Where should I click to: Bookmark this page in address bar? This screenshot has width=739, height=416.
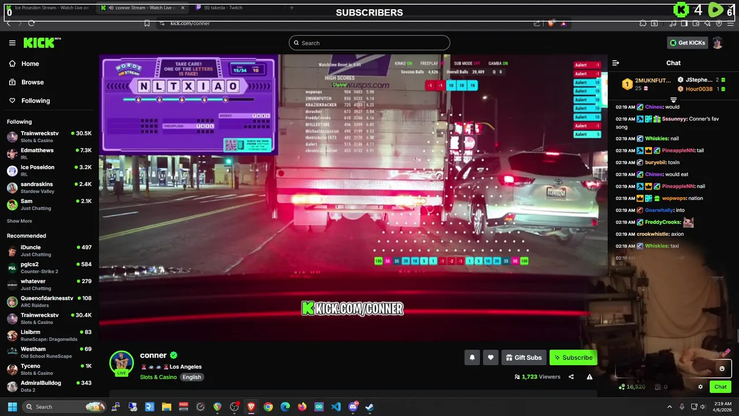tap(147, 23)
